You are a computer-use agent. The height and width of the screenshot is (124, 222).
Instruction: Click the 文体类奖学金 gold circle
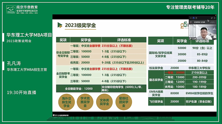[x=104, y=102]
